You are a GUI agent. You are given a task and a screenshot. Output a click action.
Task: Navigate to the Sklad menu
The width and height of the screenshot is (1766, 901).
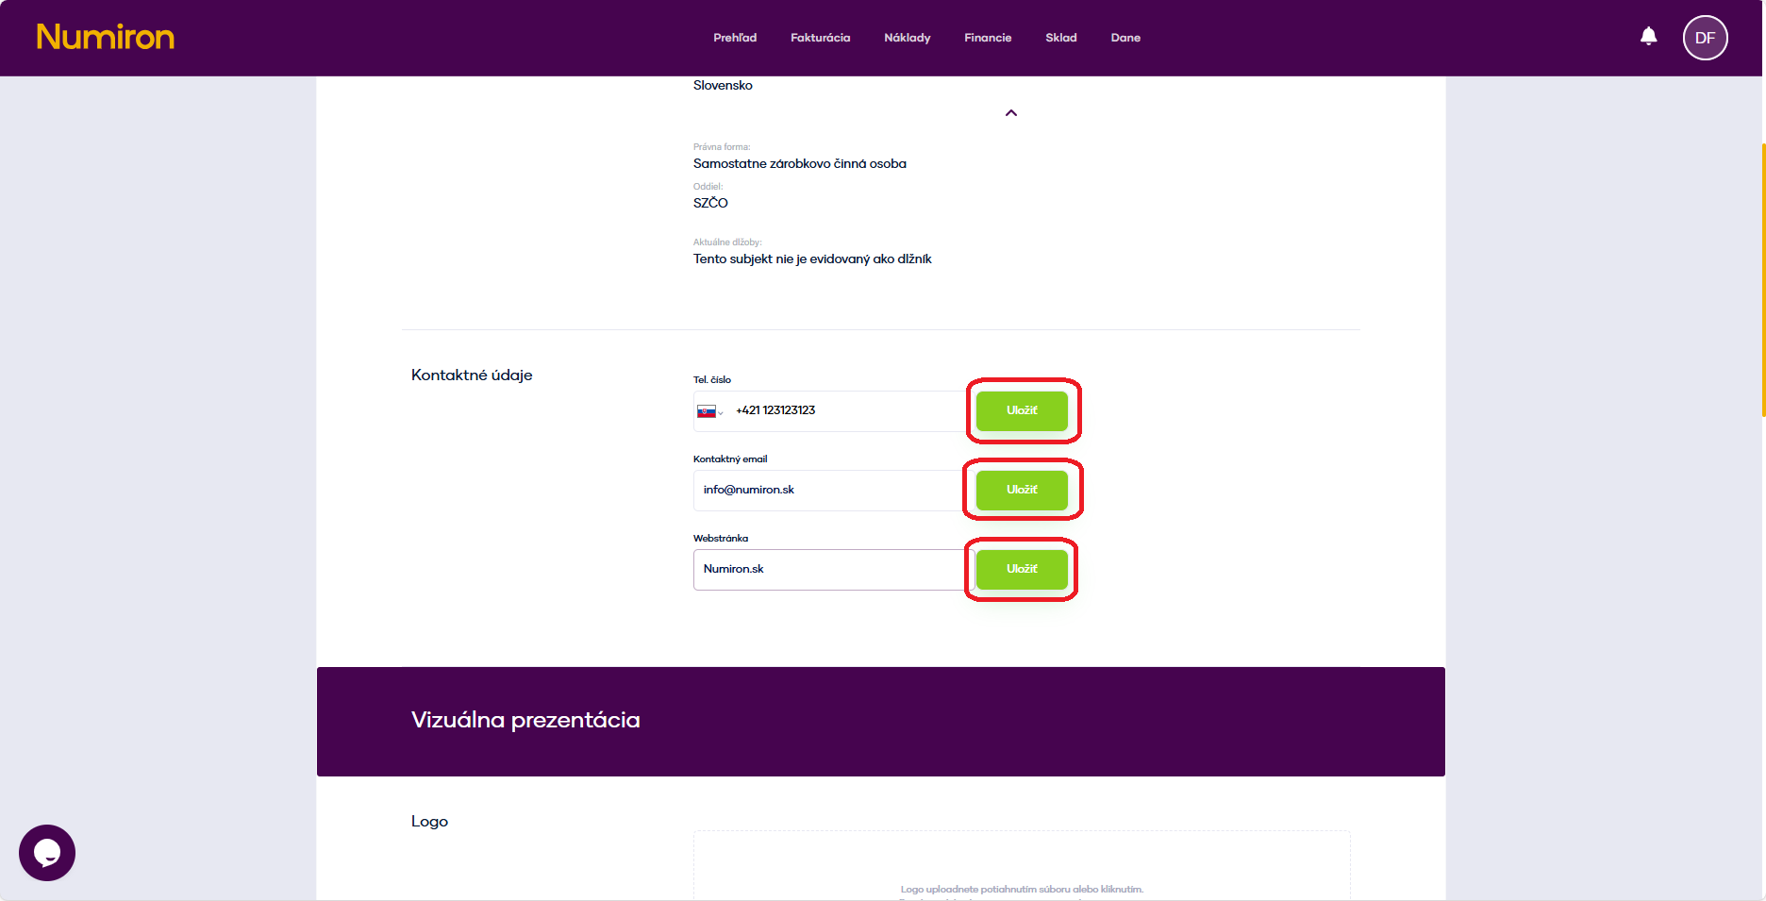tap(1060, 38)
